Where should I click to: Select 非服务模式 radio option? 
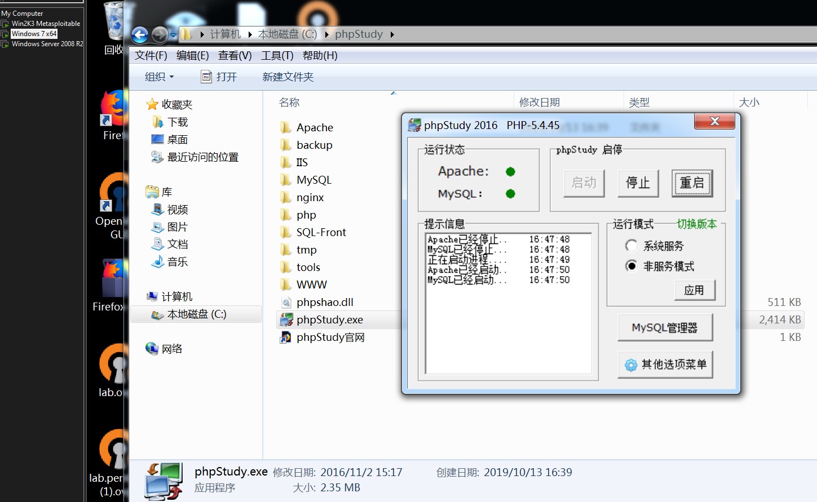pyautogui.click(x=631, y=266)
